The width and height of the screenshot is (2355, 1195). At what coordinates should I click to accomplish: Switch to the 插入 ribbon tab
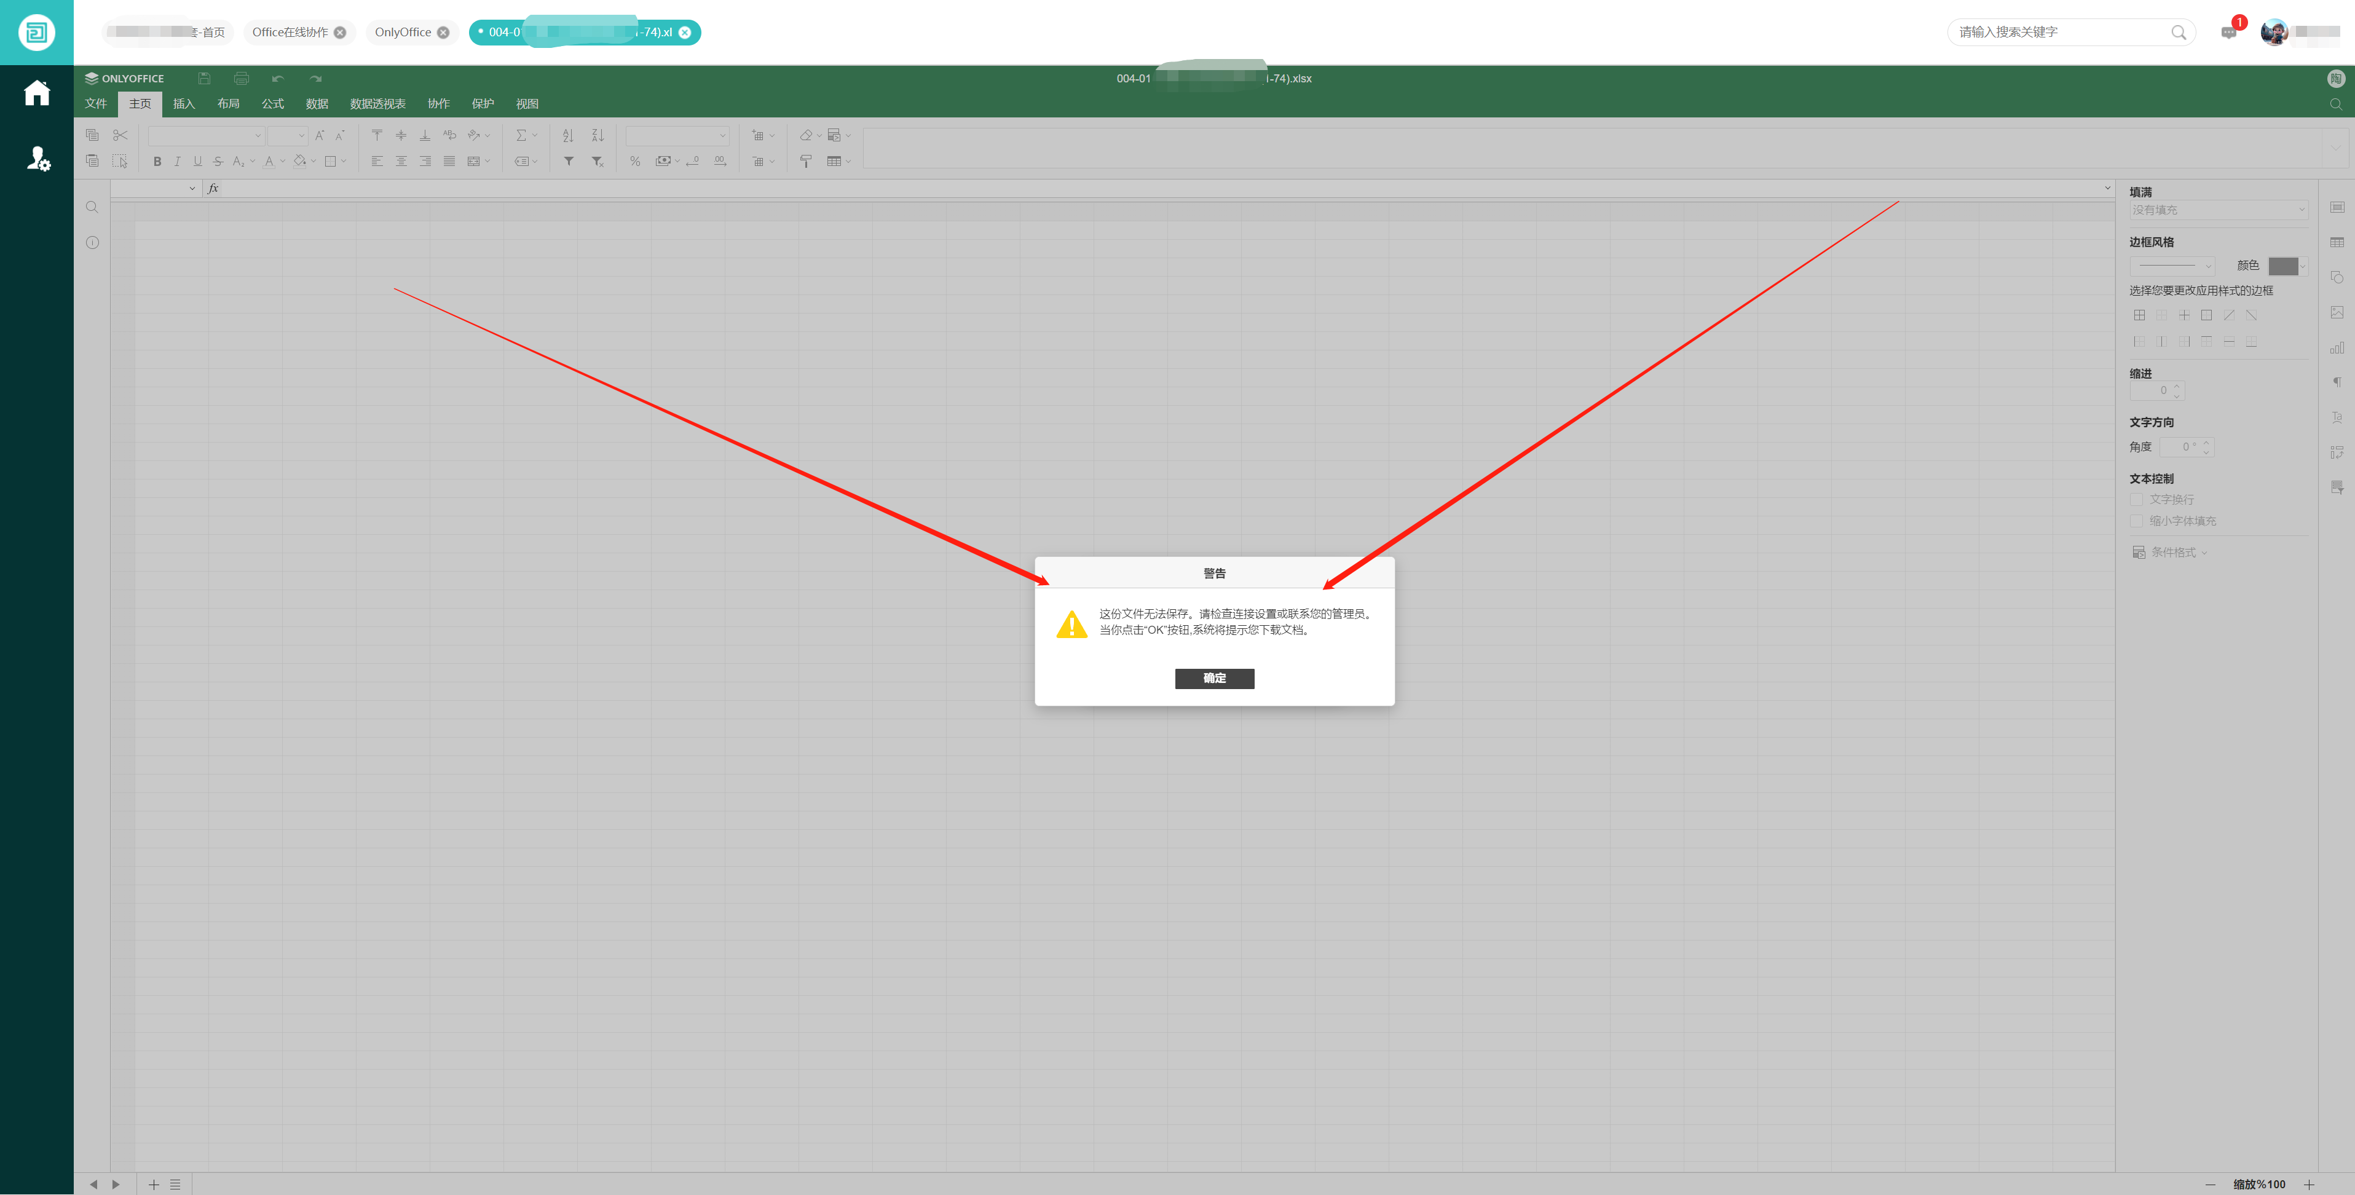coord(184,105)
